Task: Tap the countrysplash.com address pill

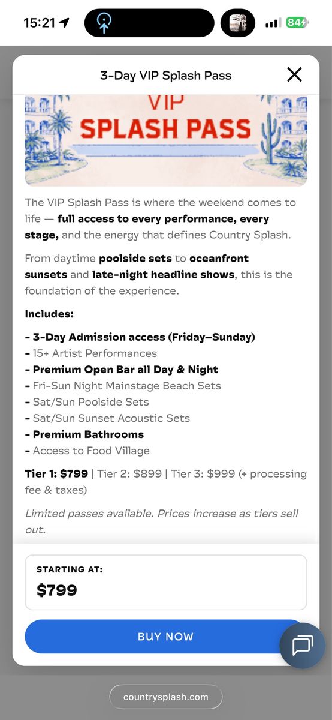Action: click(166, 697)
